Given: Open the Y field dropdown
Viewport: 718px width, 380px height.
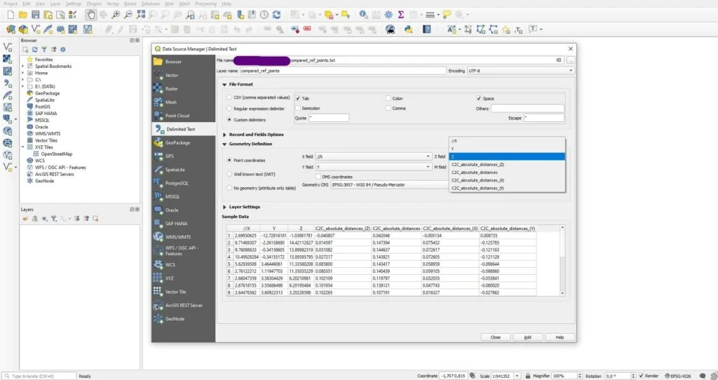Looking at the screenshot, I should [373, 167].
